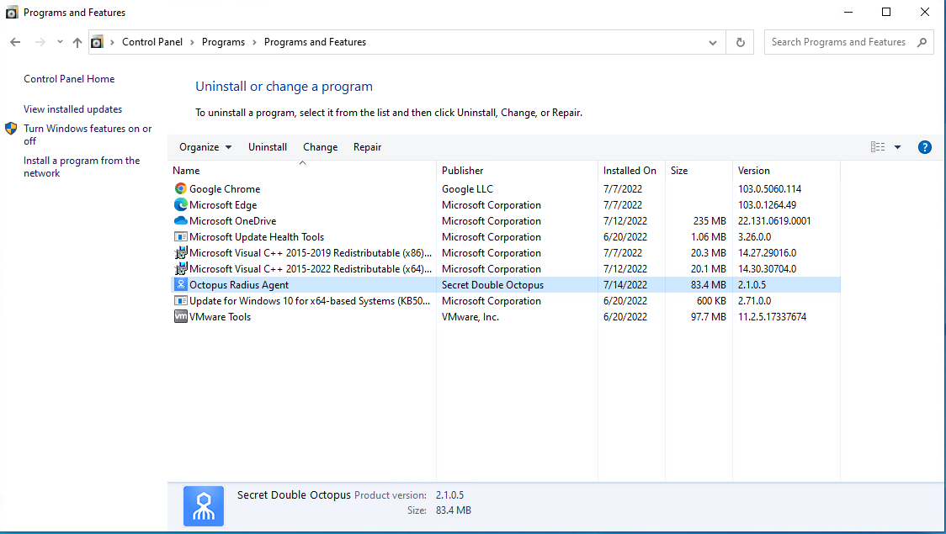
Task: Click the Microsoft OneDrive cloud icon
Action: 180,220
